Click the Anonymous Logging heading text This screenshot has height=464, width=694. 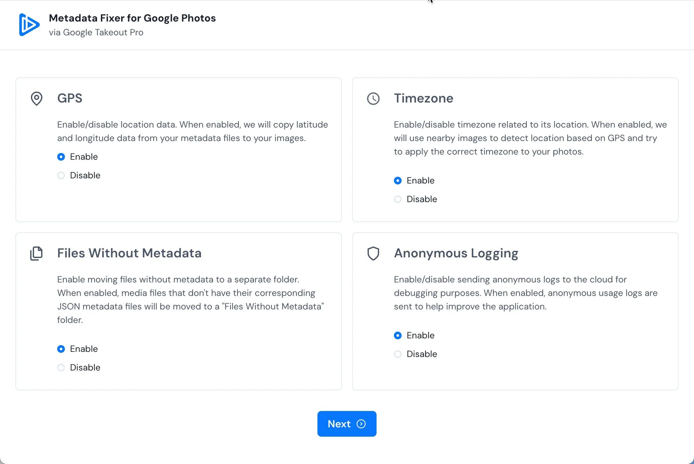(456, 253)
